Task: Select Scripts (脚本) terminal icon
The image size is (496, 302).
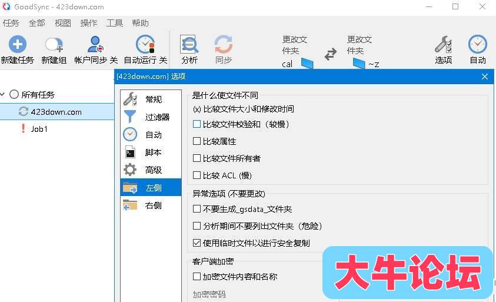Action: [x=130, y=152]
